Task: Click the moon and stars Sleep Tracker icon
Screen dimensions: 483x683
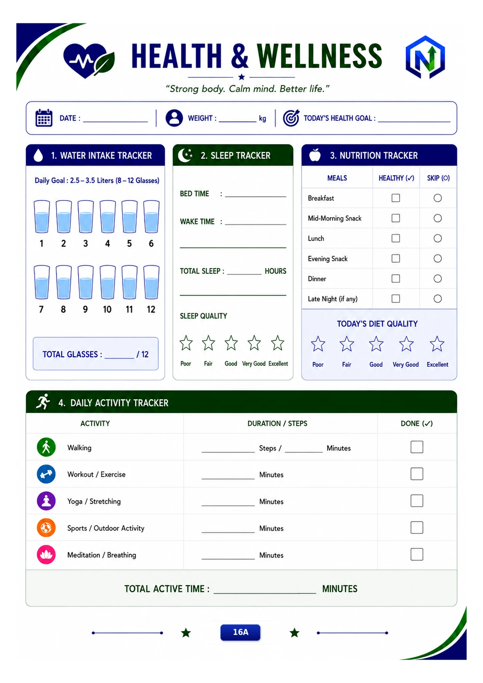Action: coord(185,155)
